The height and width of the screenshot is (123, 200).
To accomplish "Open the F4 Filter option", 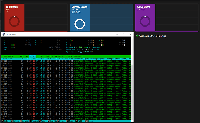I will tap(34, 121).
